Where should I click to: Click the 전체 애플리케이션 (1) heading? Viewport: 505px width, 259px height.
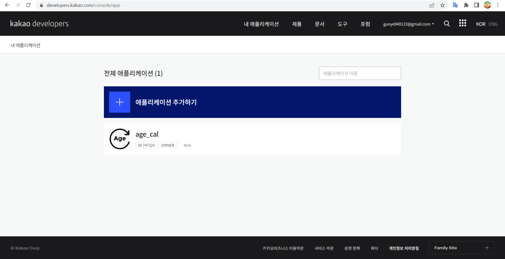coord(133,73)
